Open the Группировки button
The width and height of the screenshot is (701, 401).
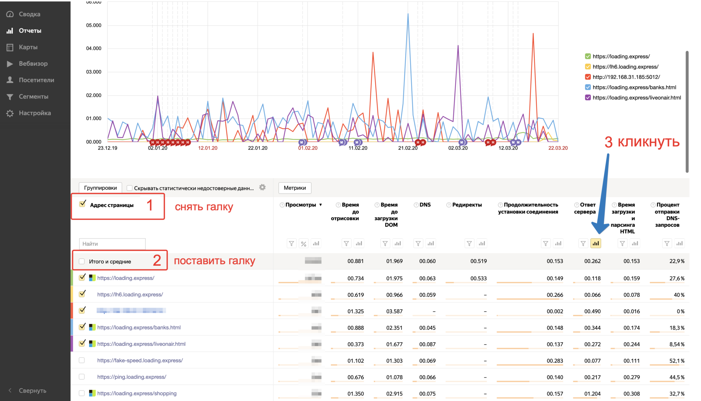point(100,188)
